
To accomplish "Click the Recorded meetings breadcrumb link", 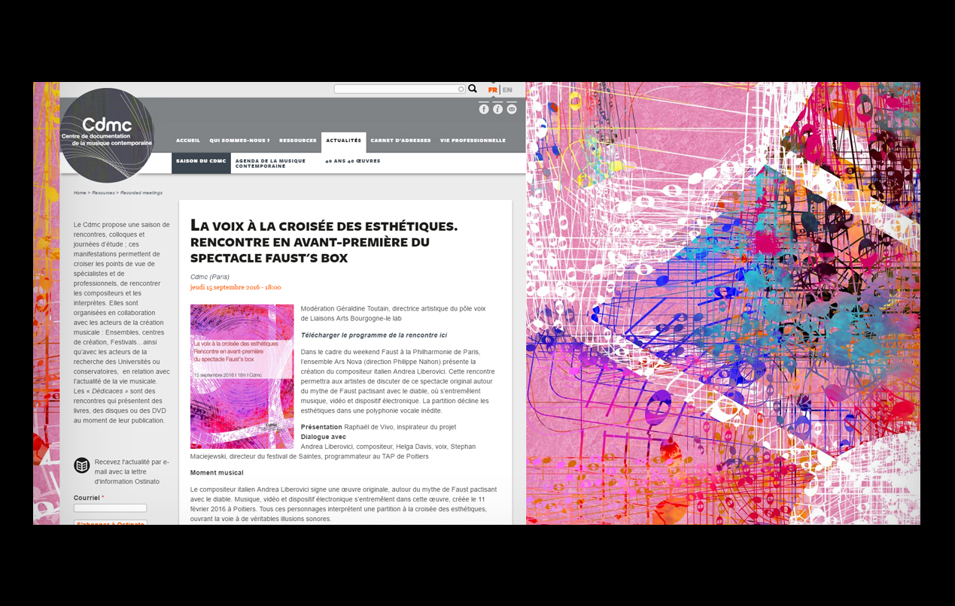I will click(x=141, y=193).
